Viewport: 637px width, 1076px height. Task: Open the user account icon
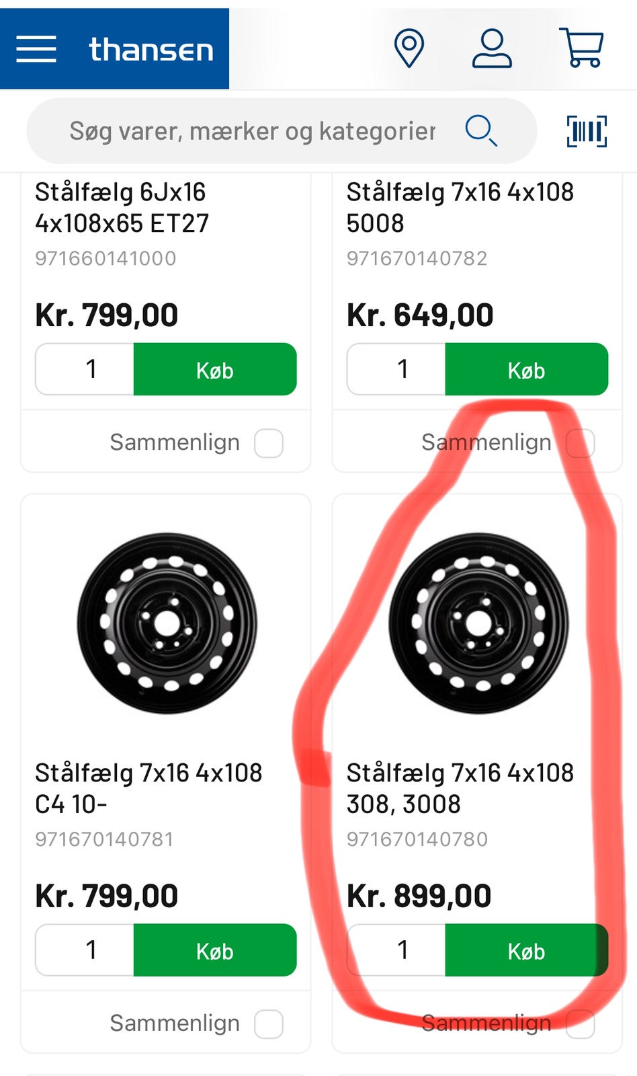point(492,48)
